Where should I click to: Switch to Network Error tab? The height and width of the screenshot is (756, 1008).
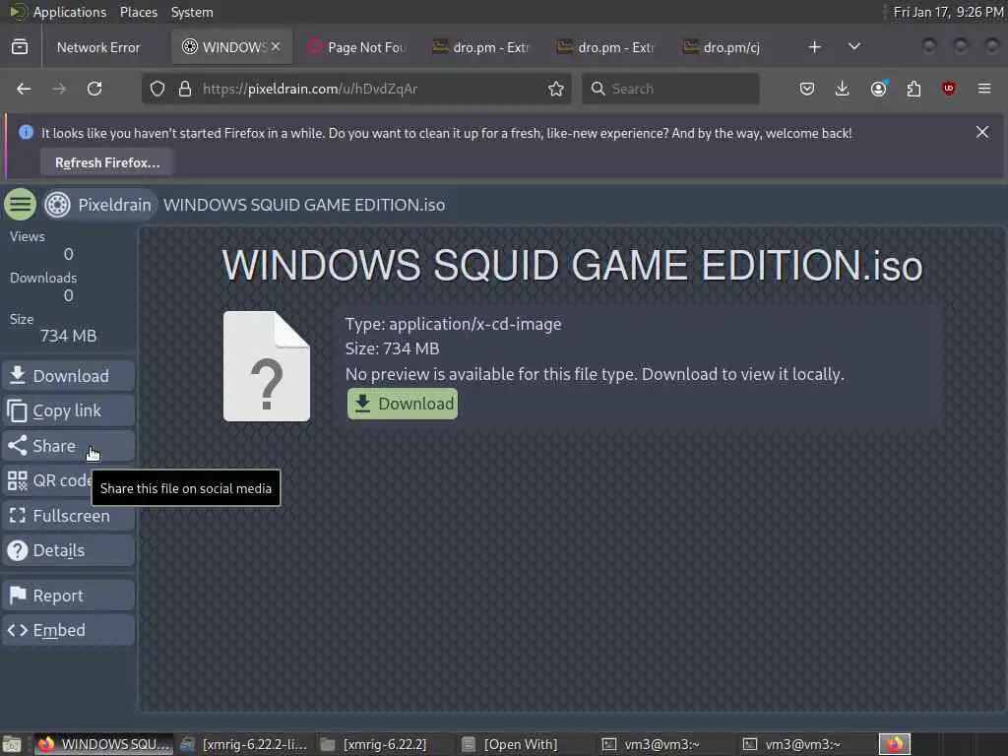[x=98, y=47]
